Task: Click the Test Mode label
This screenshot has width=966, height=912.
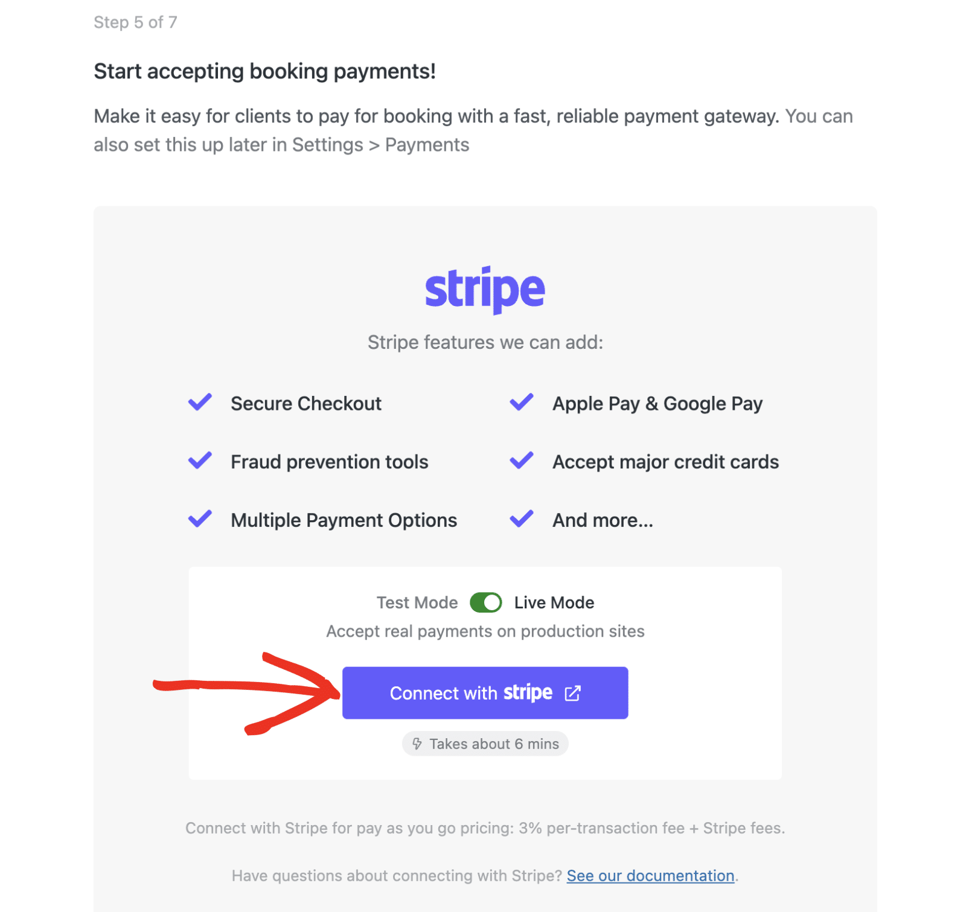Action: 417,602
